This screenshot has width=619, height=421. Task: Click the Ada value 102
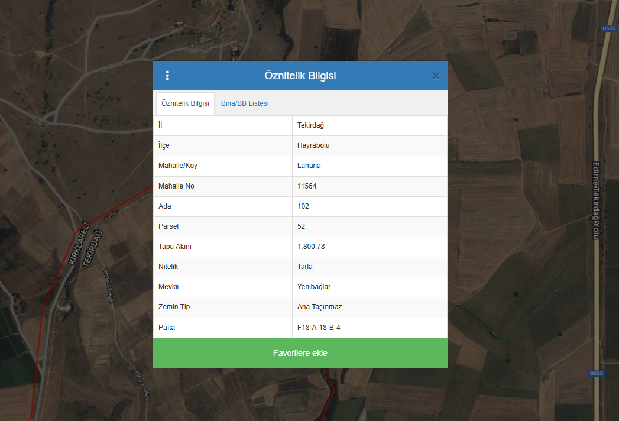pyautogui.click(x=303, y=206)
